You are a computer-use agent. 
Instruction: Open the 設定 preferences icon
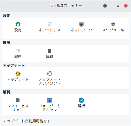pos(18,24)
